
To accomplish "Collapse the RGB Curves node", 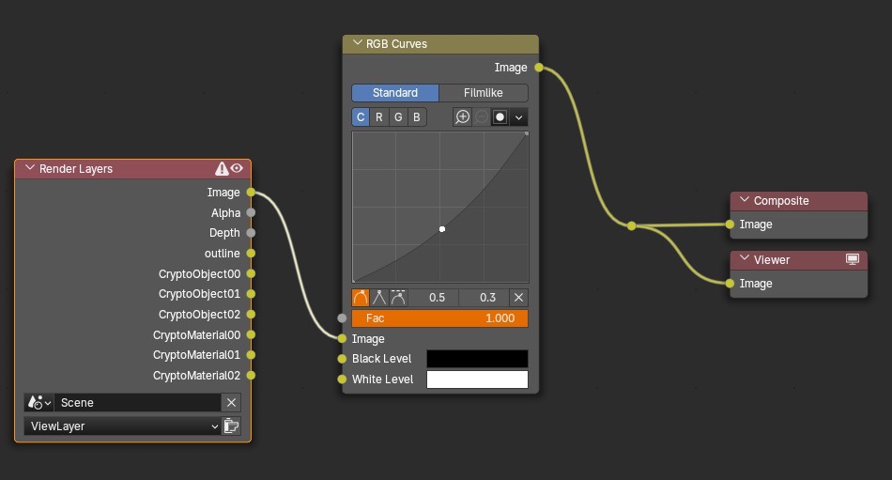I will 357,43.
